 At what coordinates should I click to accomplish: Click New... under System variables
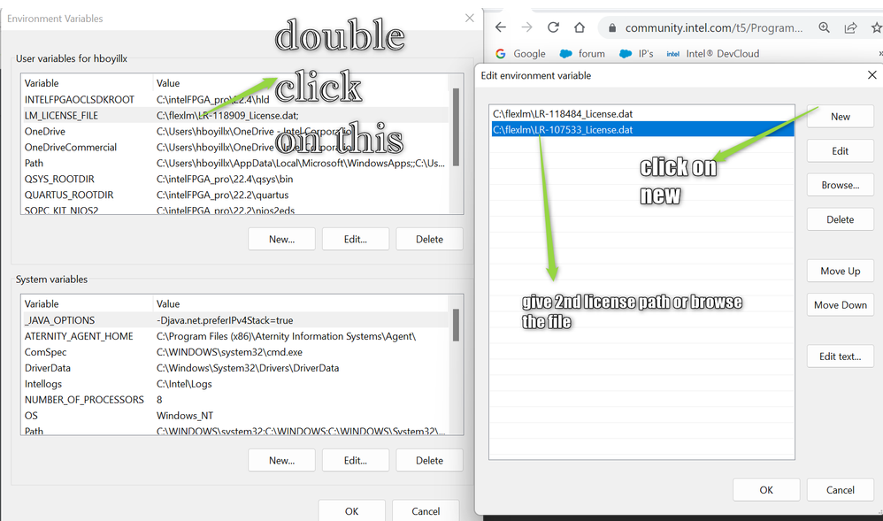pyautogui.click(x=281, y=460)
